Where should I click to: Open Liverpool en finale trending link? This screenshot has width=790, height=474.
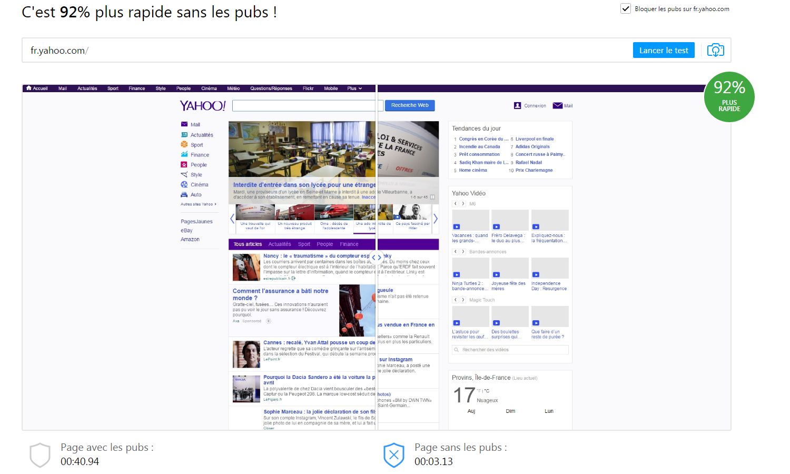point(535,139)
